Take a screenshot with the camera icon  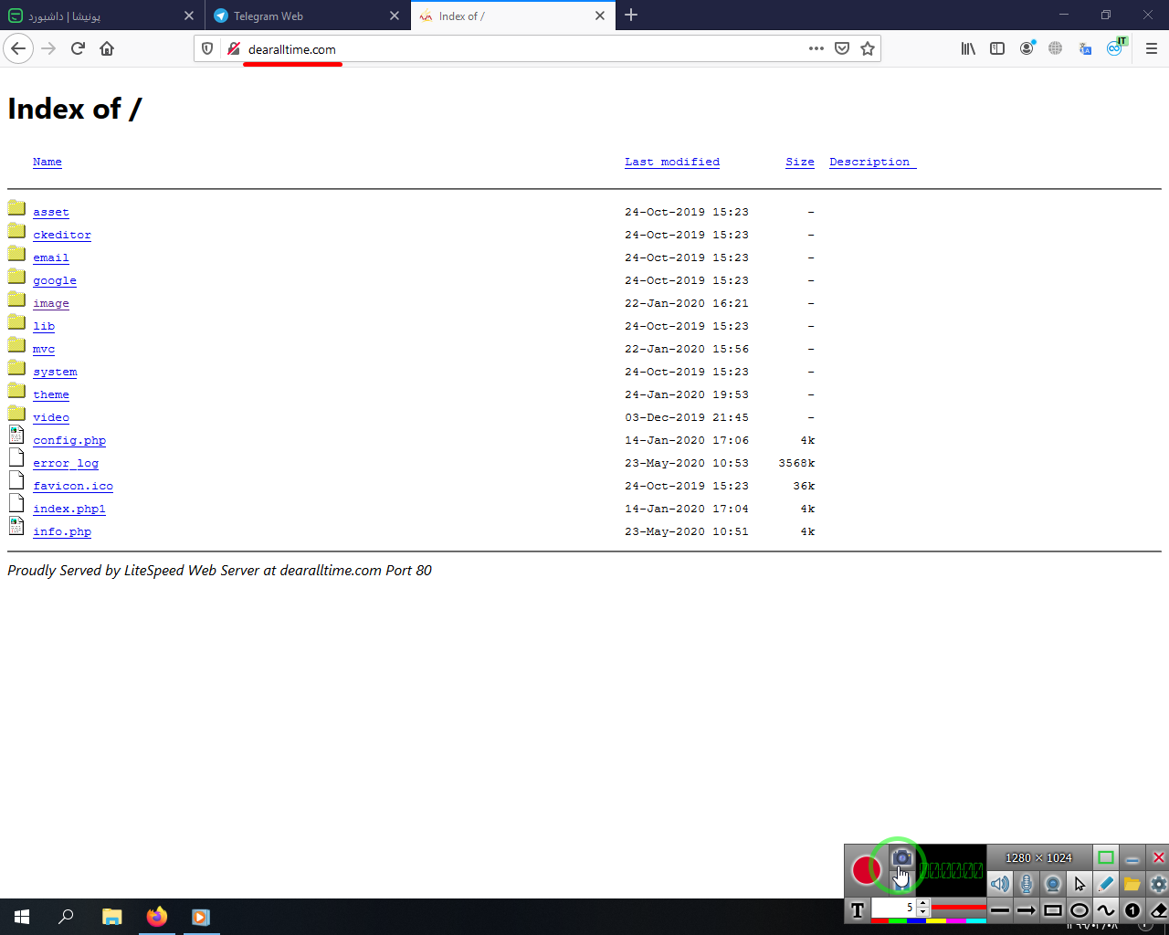[901, 857]
